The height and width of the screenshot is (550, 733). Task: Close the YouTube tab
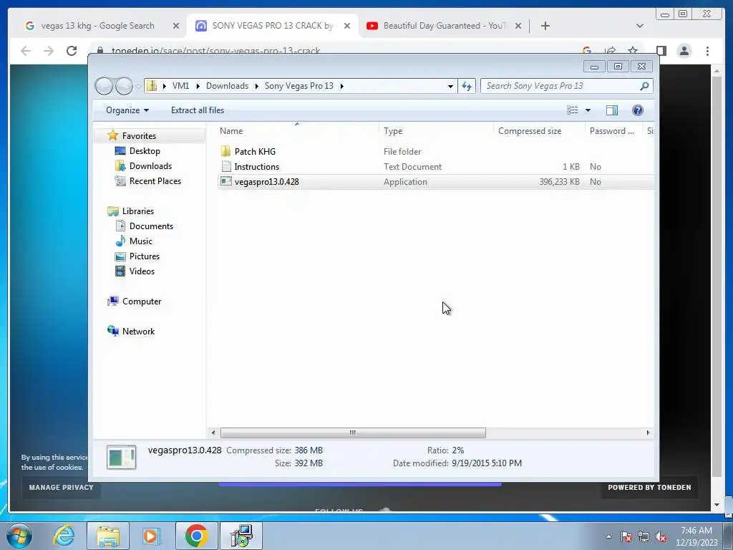tap(518, 26)
